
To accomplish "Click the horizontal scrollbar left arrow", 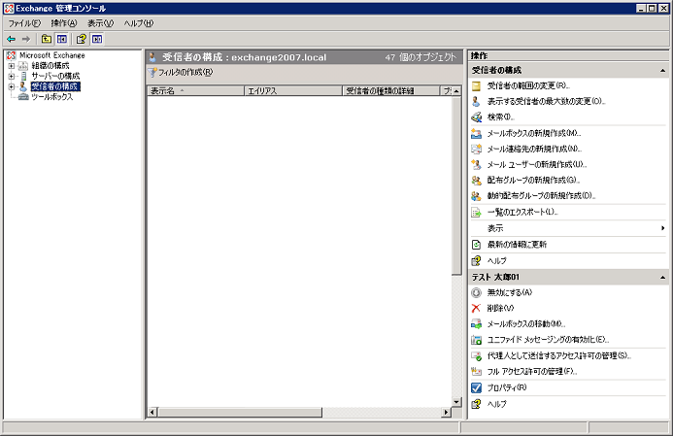I will point(152,413).
